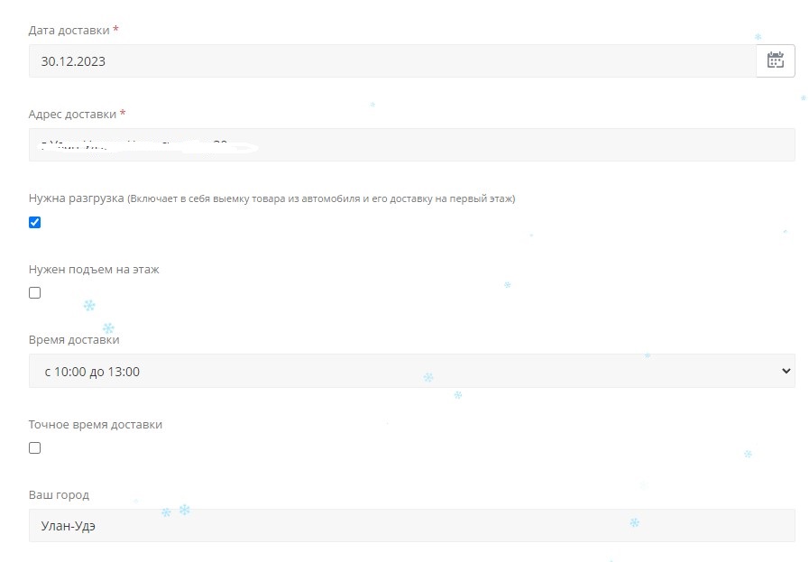This screenshot has width=809, height=562.
Task: Click the snowflake above the calendar button
Action: pyautogui.click(x=758, y=37)
